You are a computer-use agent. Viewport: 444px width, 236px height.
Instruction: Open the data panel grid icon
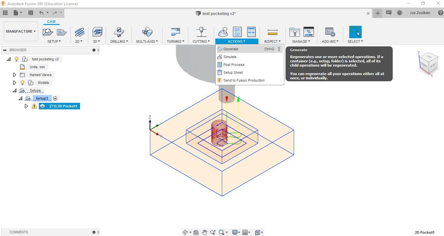(5, 13)
